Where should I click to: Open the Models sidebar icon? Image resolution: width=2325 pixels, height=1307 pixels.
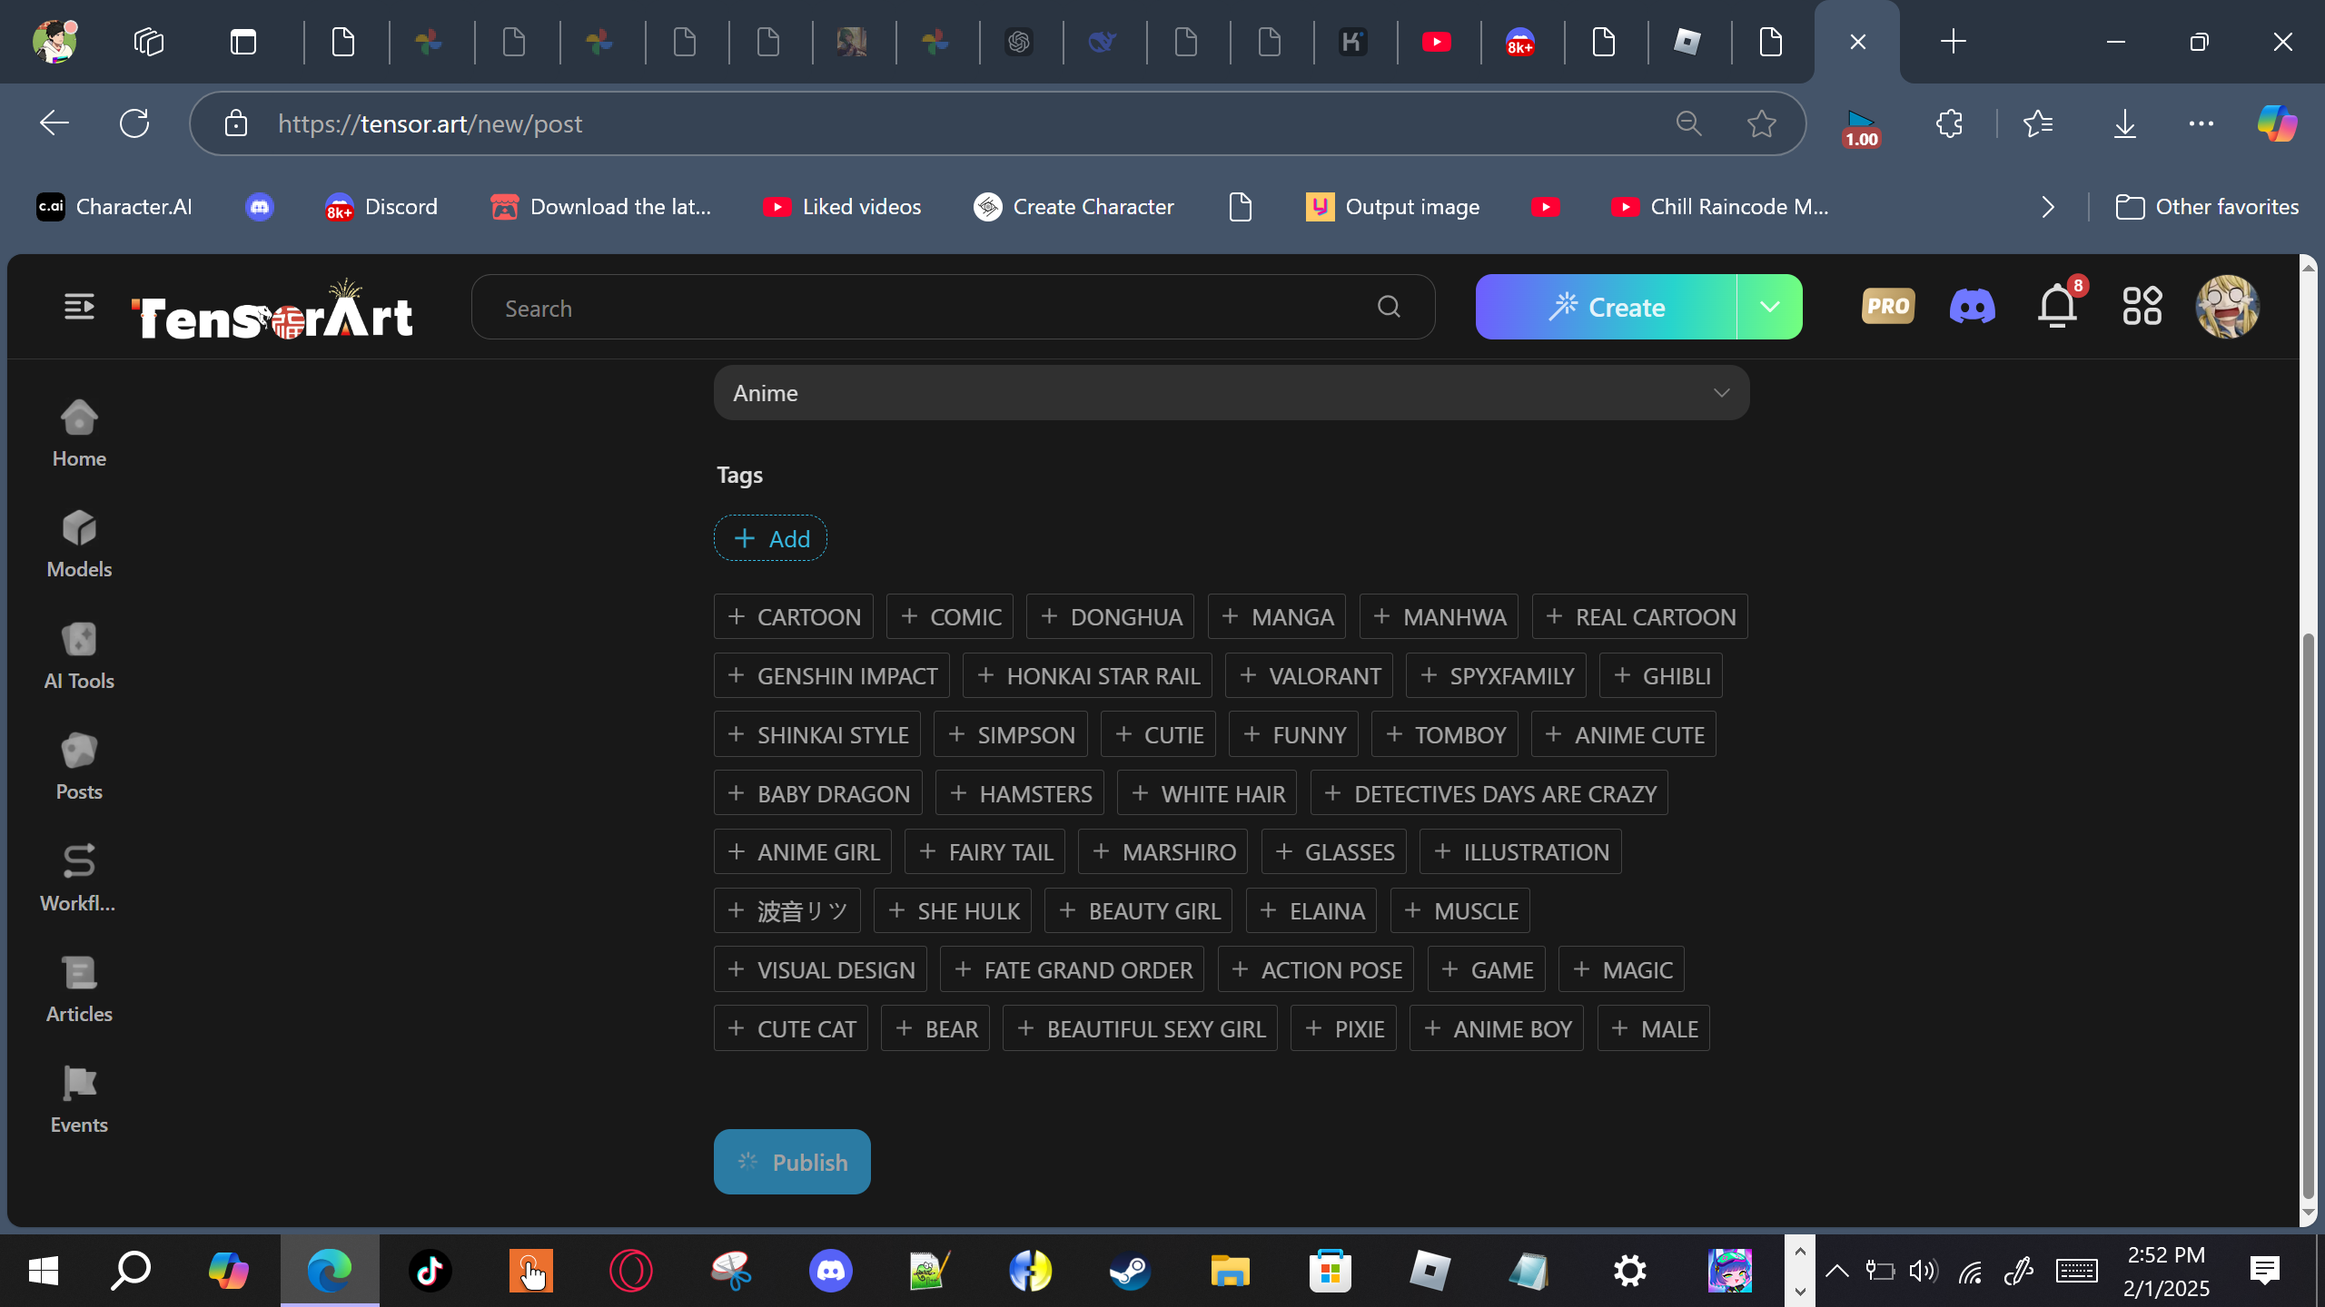79,544
